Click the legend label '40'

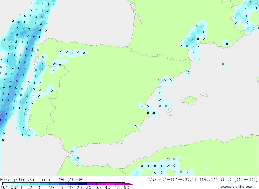(x=107, y=187)
